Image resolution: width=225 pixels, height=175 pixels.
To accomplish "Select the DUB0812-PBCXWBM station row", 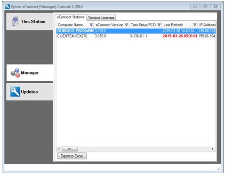I will pos(136,31).
